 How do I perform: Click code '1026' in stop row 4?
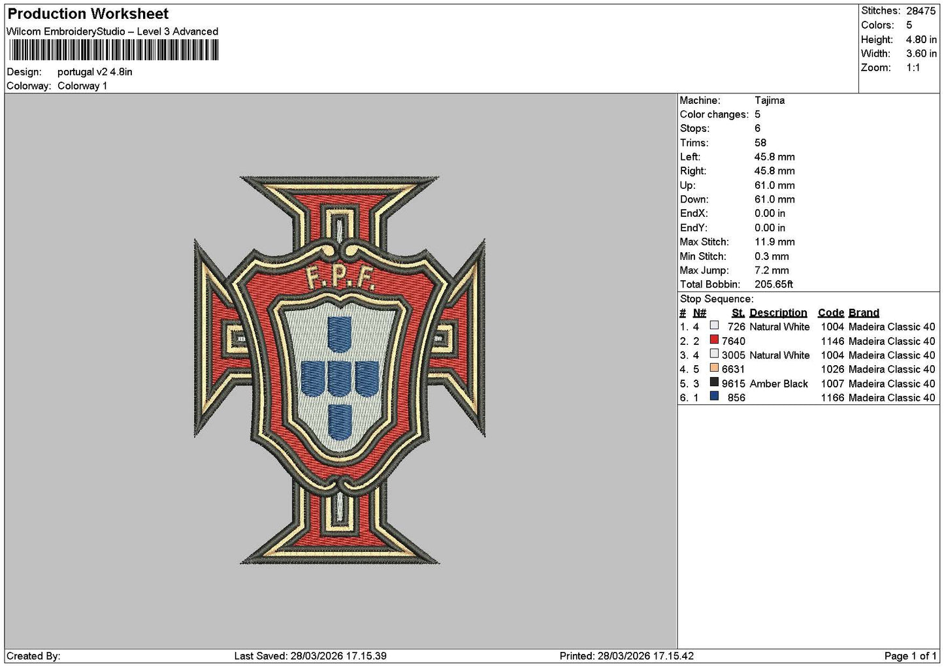[832, 369]
